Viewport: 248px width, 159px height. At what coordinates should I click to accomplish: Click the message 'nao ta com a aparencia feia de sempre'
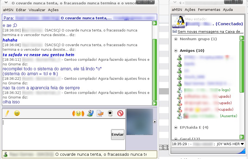[41, 88]
